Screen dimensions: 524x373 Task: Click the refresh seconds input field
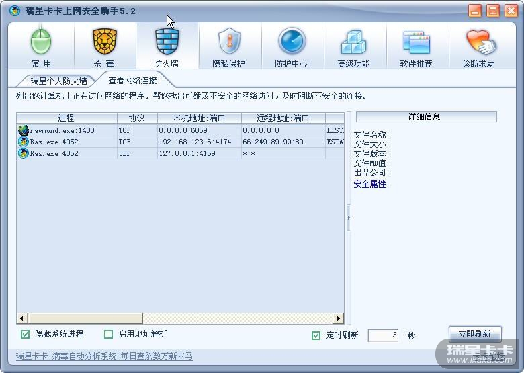click(x=383, y=335)
